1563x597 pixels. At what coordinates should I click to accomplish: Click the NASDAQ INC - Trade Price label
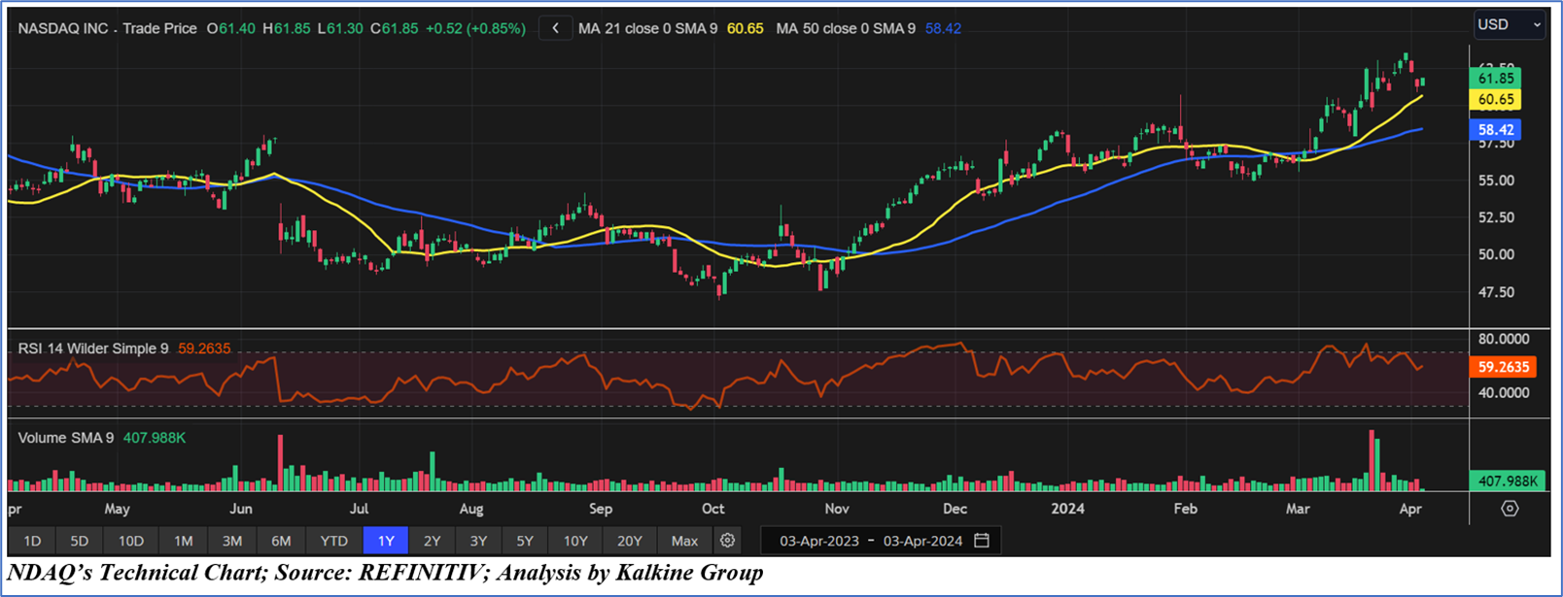[x=107, y=29]
